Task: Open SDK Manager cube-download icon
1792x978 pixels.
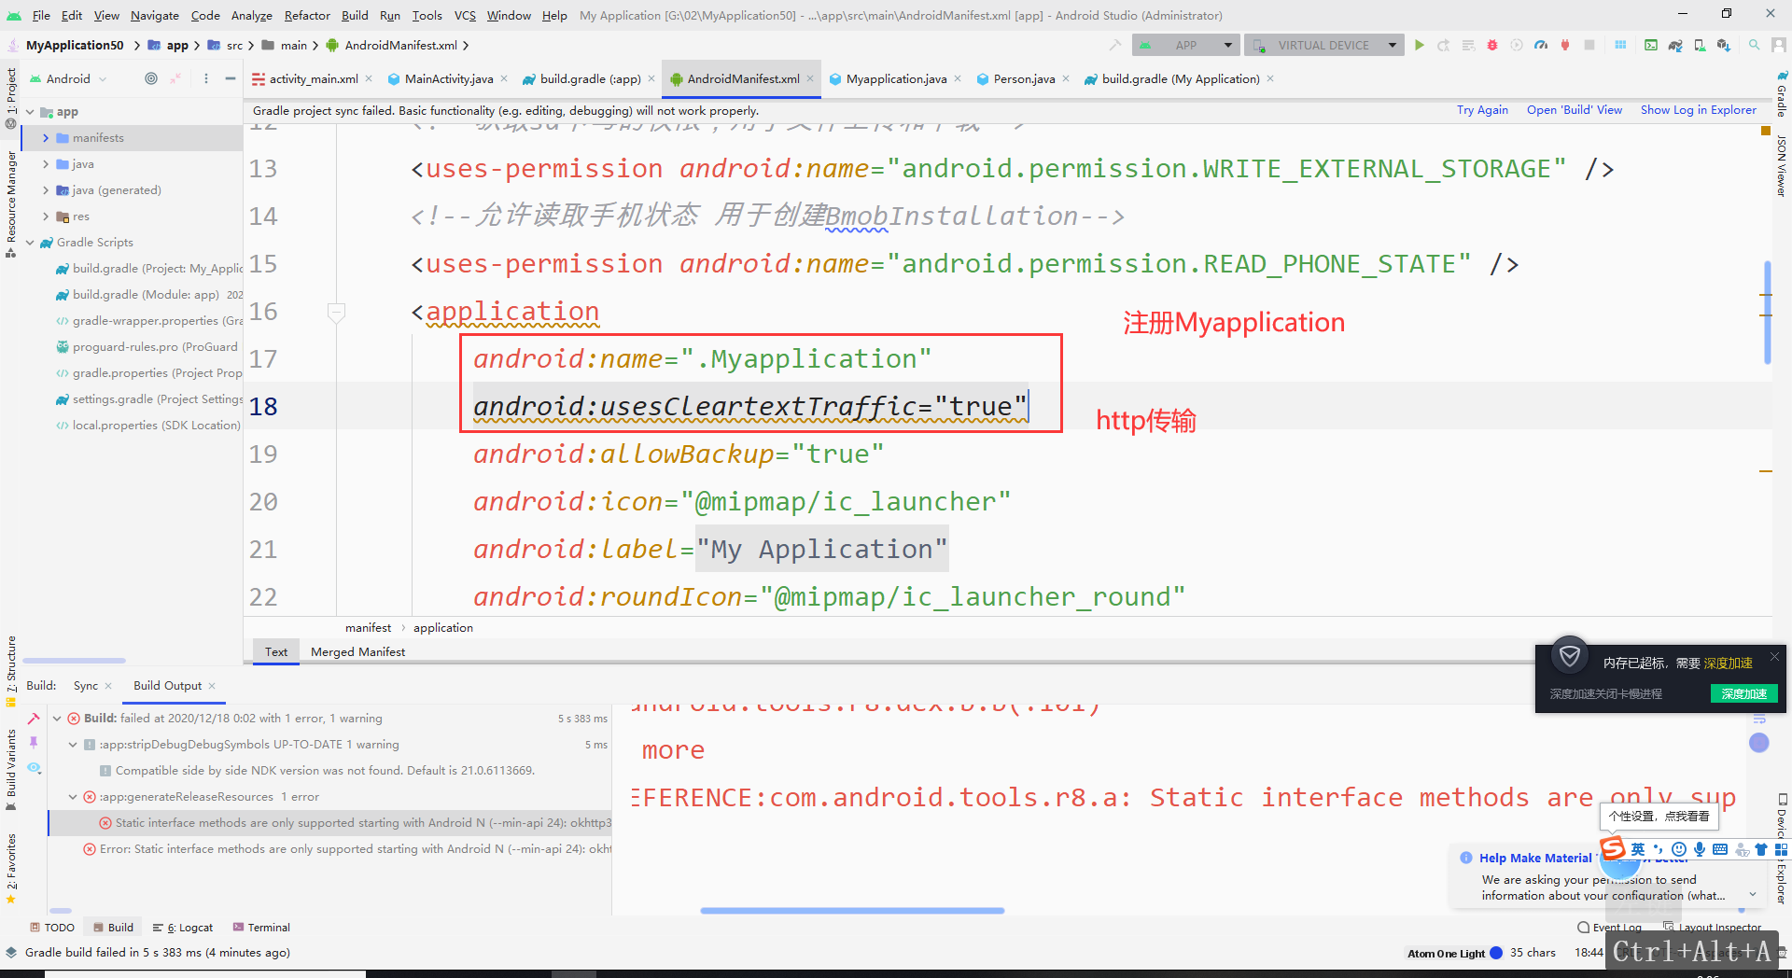Action: [1723, 45]
